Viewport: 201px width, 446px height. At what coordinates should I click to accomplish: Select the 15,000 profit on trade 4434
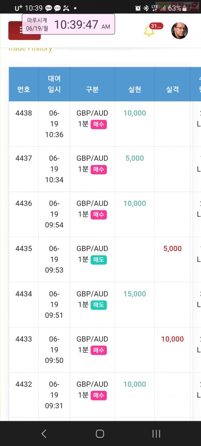click(x=135, y=294)
